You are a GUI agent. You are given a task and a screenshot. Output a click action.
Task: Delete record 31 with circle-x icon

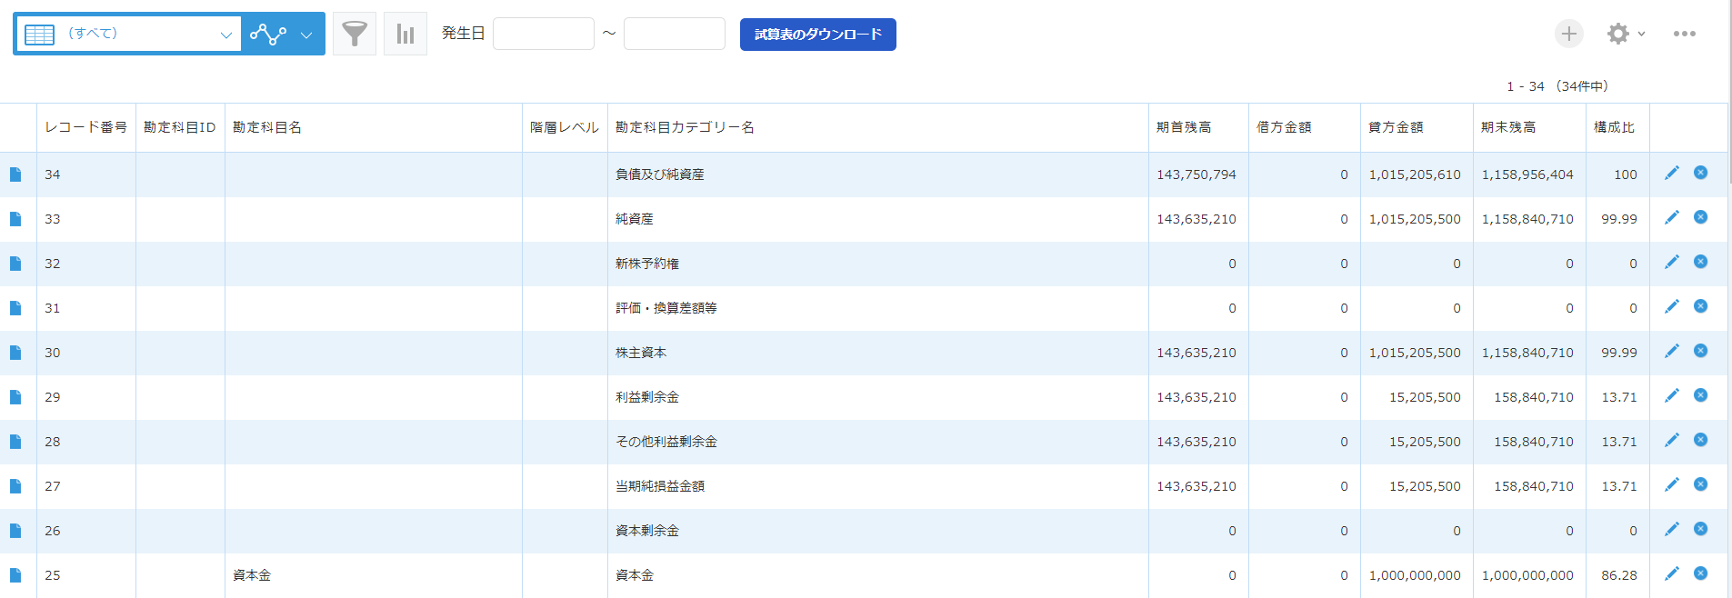pos(1700,306)
